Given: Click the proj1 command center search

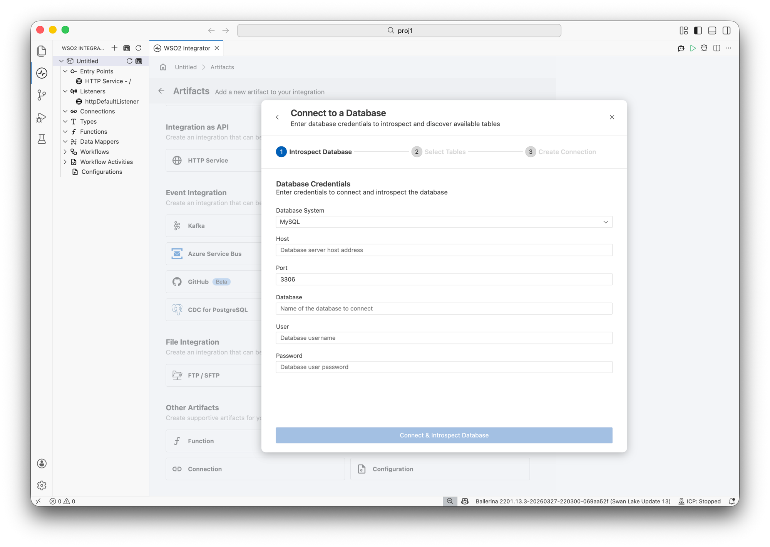Looking at the screenshot, I should [399, 30].
